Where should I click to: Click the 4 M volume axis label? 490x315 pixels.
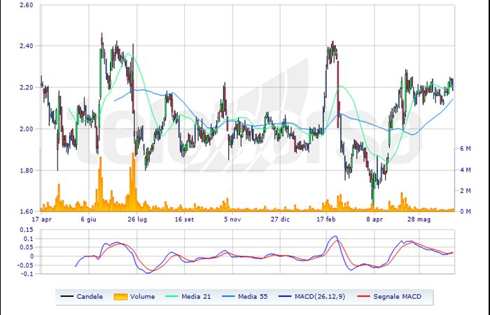click(465, 170)
